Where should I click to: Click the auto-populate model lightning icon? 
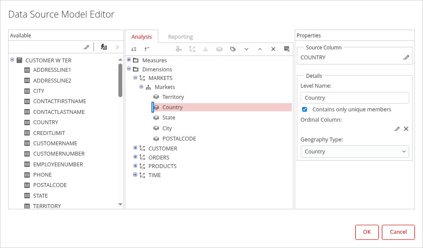104,47
